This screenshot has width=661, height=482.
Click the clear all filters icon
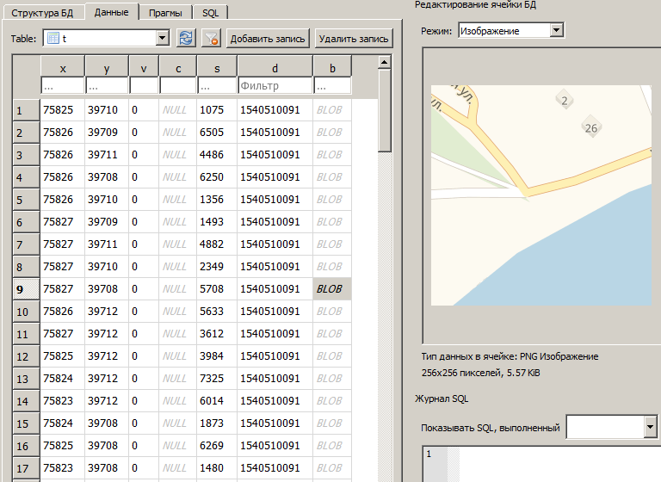[211, 38]
